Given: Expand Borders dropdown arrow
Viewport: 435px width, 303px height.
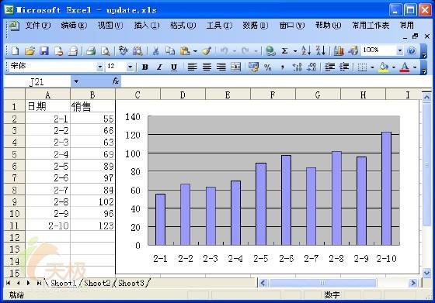Looking at the screenshot, I should [x=372, y=67].
